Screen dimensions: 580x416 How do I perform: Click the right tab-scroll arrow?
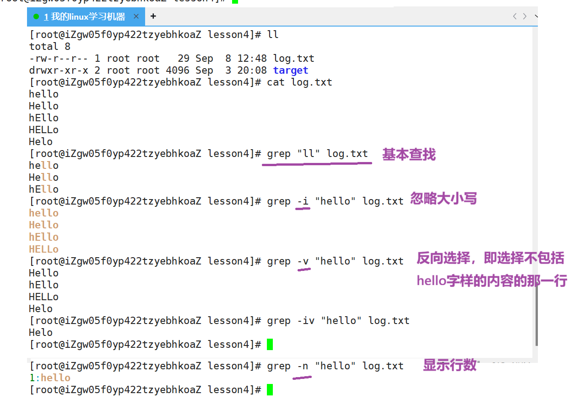click(x=525, y=16)
